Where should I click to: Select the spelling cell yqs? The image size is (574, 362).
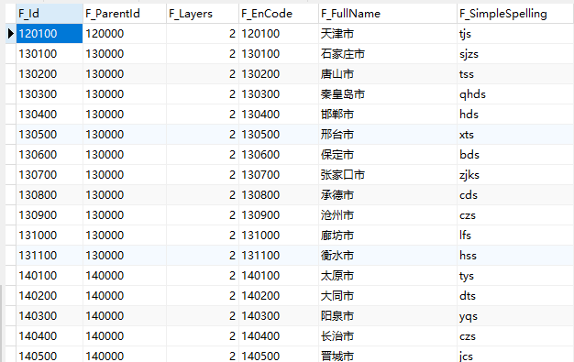coord(515,315)
